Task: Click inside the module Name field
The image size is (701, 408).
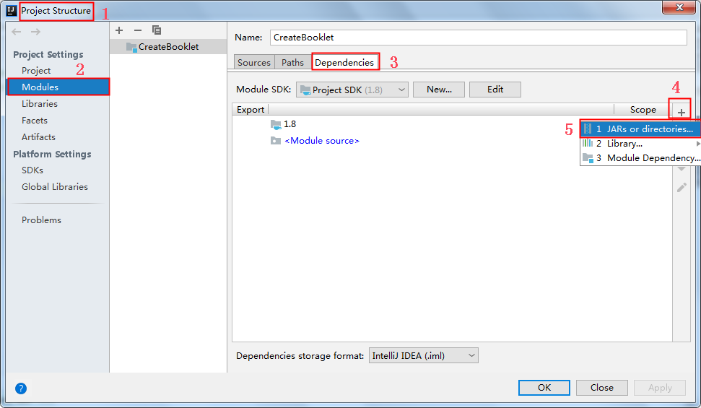Action: click(479, 37)
